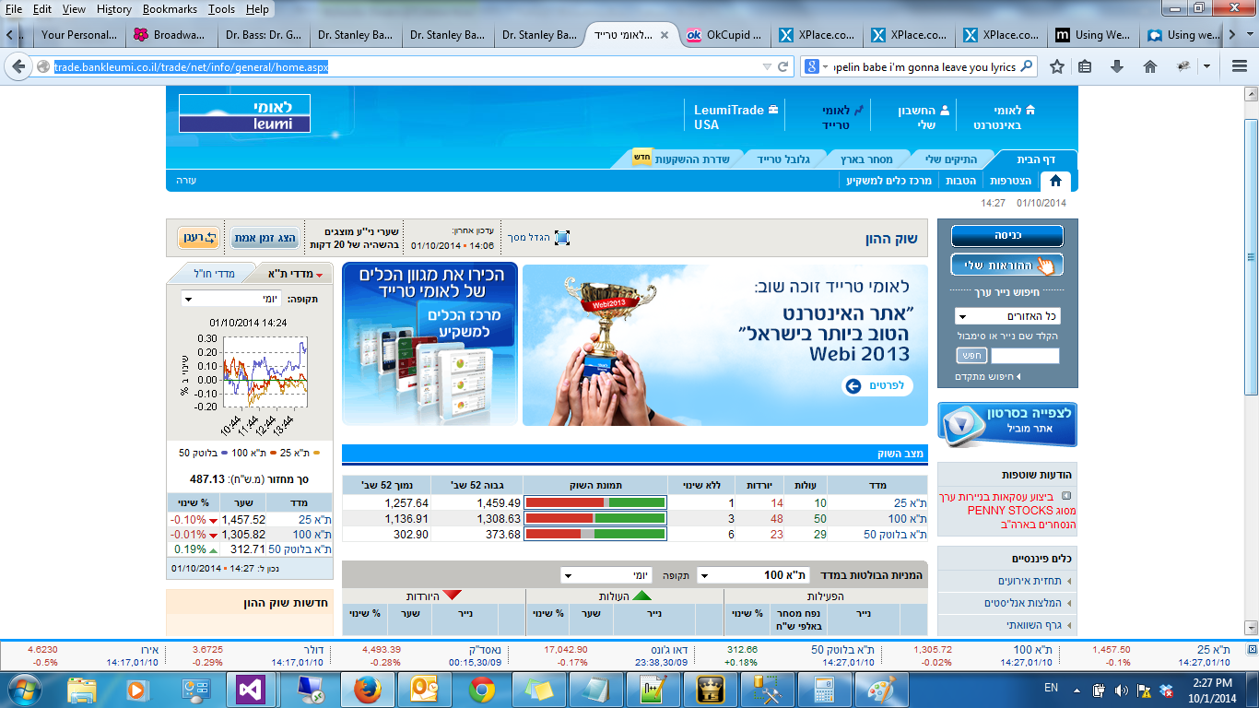Click the ת"א בלוטק 50 market picture bar

click(595, 534)
